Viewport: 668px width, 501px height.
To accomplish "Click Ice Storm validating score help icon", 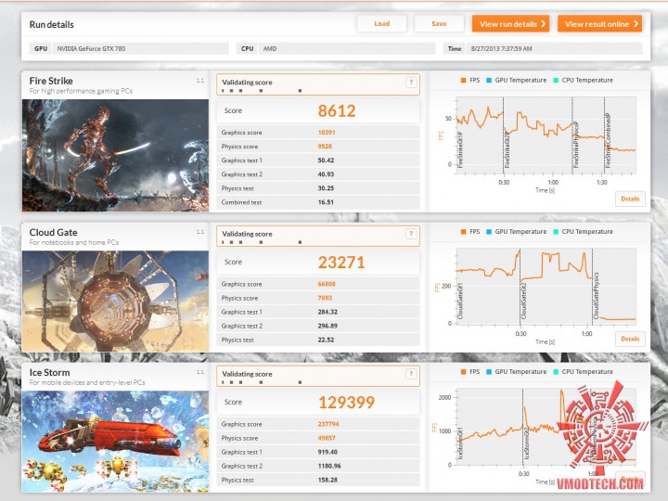I will point(411,374).
